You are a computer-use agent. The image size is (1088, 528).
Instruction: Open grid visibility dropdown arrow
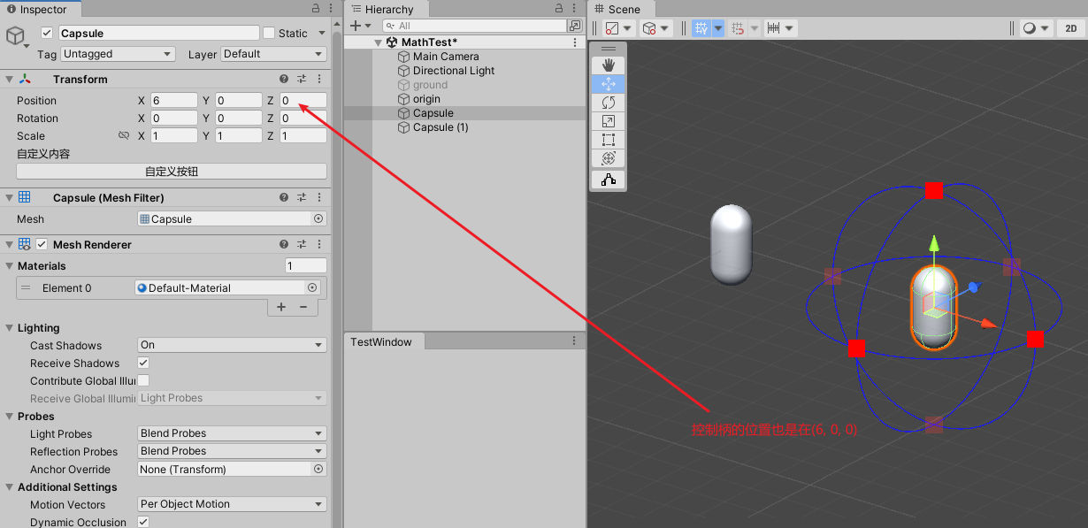[x=718, y=28]
